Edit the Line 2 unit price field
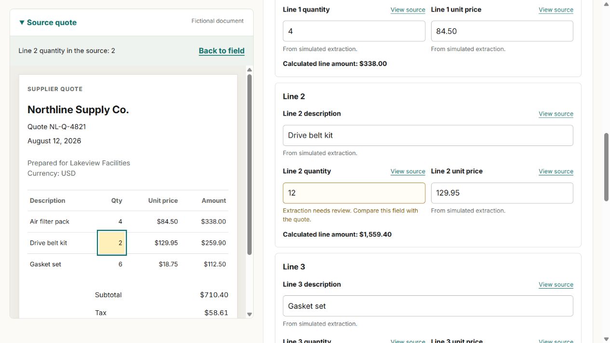This screenshot has width=610, height=343. pos(502,193)
